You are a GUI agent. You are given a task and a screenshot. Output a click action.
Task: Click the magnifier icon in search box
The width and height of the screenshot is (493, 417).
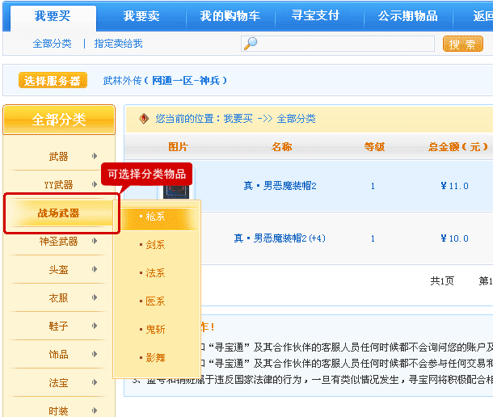[x=251, y=44]
